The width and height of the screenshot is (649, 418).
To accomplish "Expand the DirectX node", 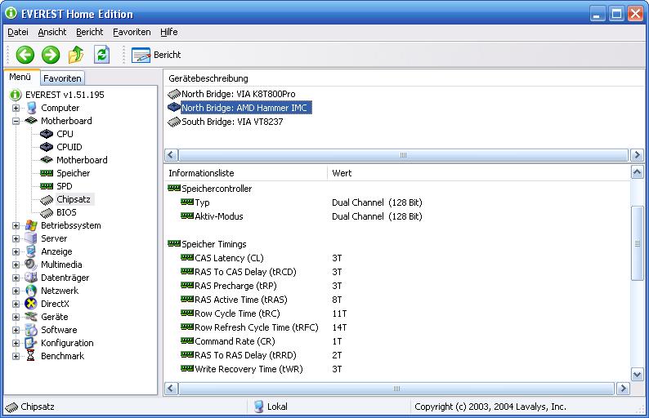I will 16,304.
